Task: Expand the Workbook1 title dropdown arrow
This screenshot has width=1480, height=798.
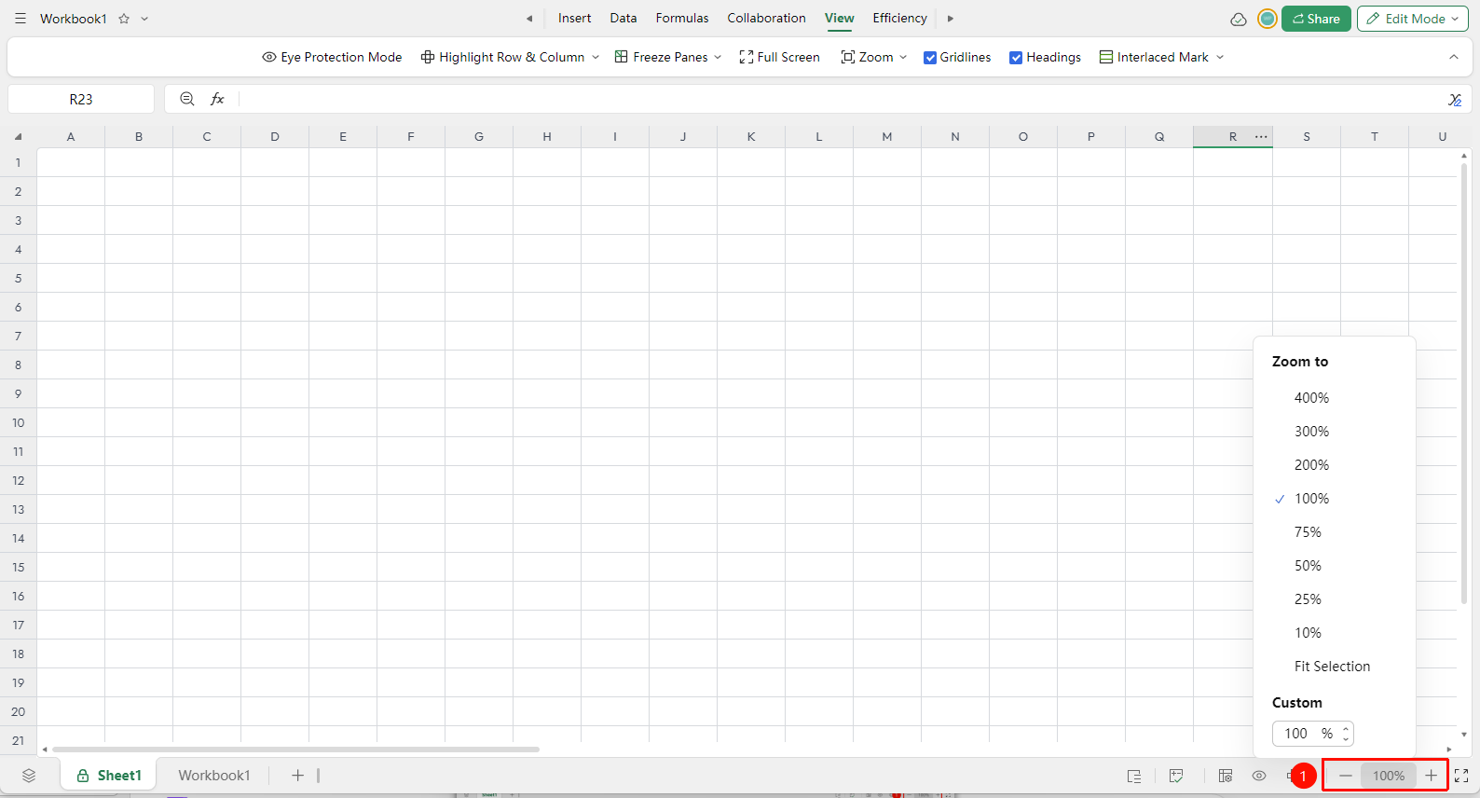Action: [144, 19]
